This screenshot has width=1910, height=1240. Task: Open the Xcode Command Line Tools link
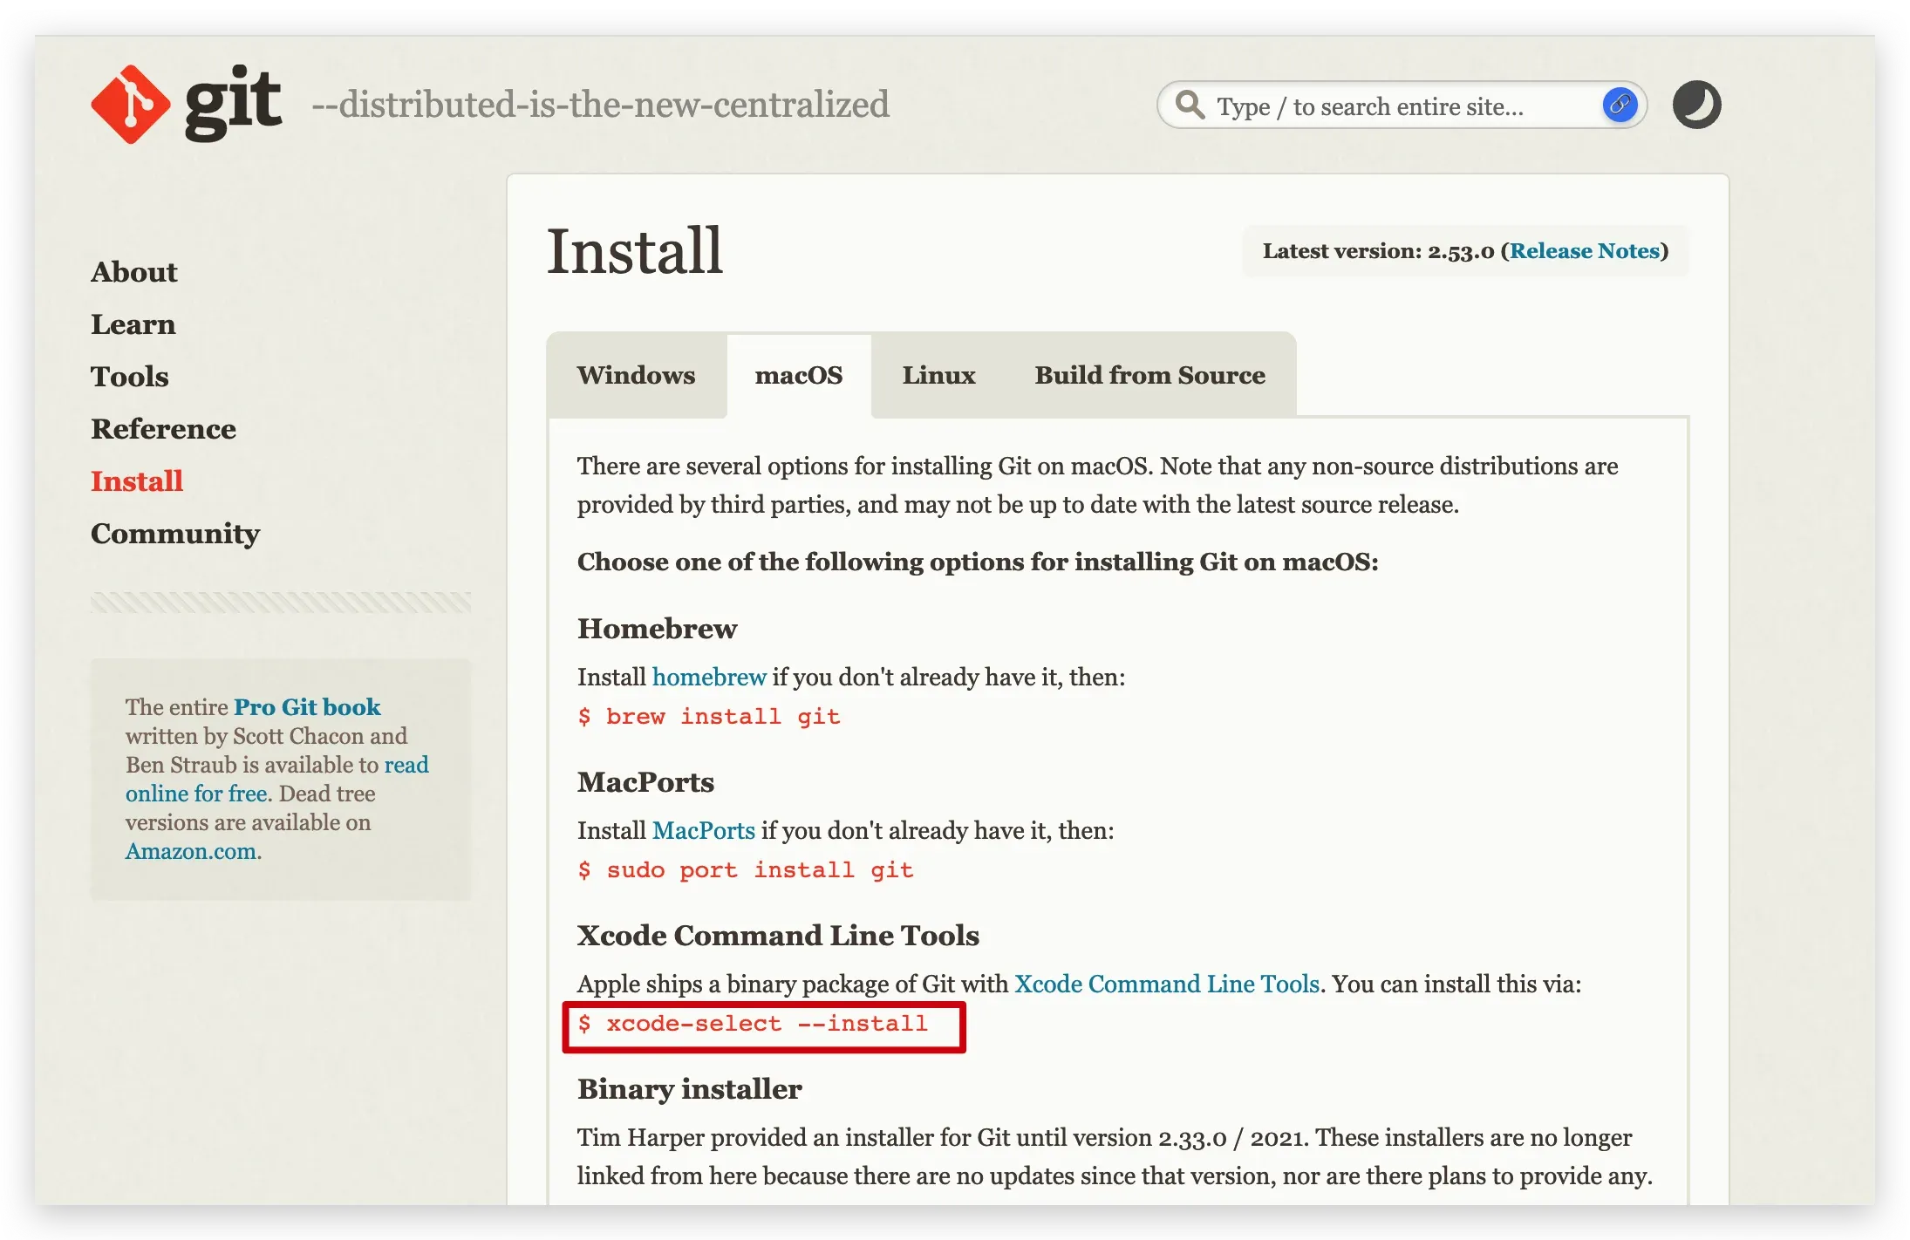tap(1167, 985)
